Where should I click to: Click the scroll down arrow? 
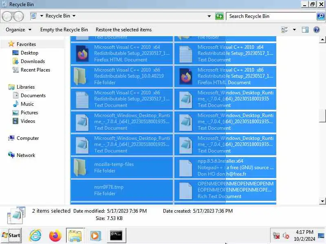322,201
